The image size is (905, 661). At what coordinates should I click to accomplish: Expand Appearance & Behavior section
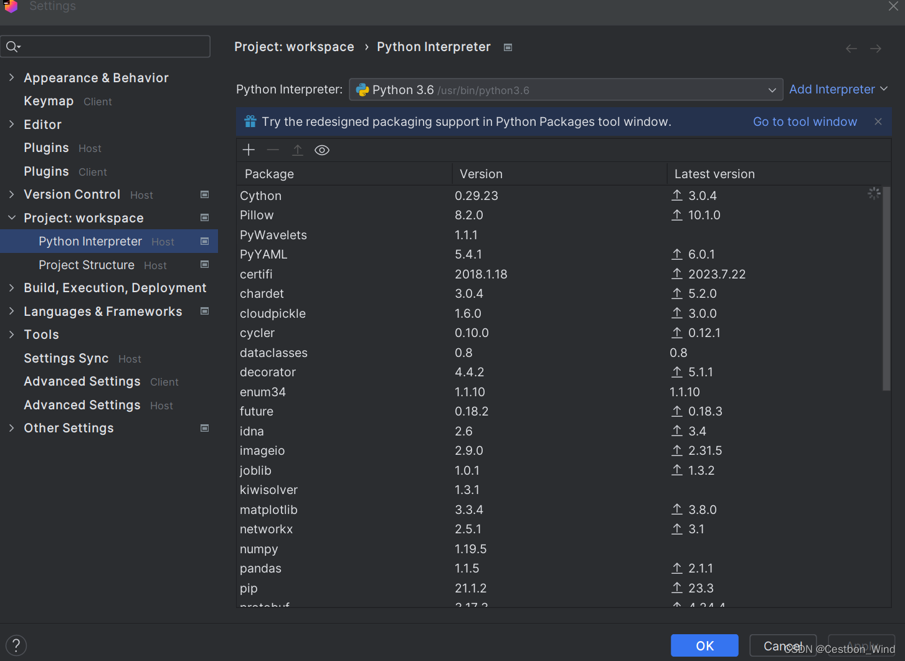(11, 77)
